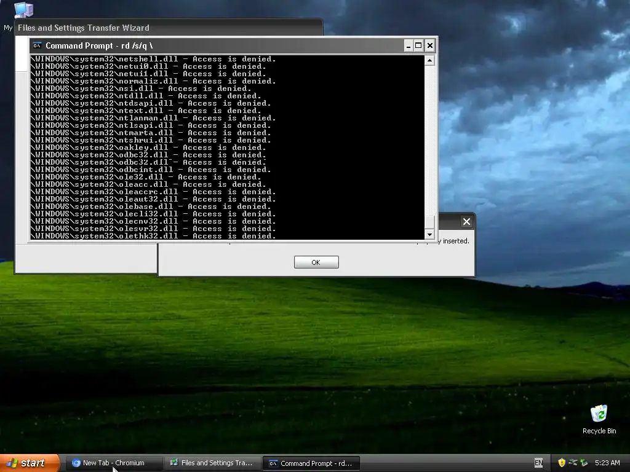This screenshot has width=630, height=472.
Task: Click the ntshrui.dll access denied line
Action: click(x=151, y=140)
